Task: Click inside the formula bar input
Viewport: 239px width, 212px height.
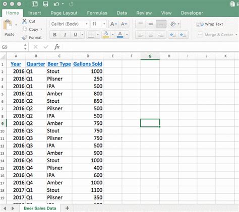Action: click(150, 47)
